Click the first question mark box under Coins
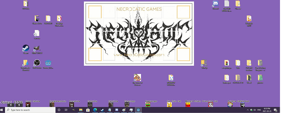Image resolution: width=282 pixels, height=113 pixels. tap(11, 105)
